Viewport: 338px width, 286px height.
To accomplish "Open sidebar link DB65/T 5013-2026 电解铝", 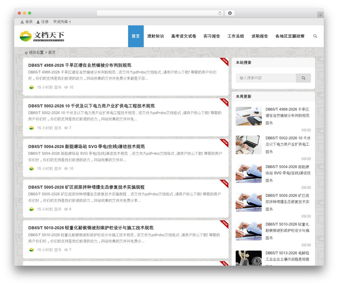I will pyautogui.click(x=287, y=256).
